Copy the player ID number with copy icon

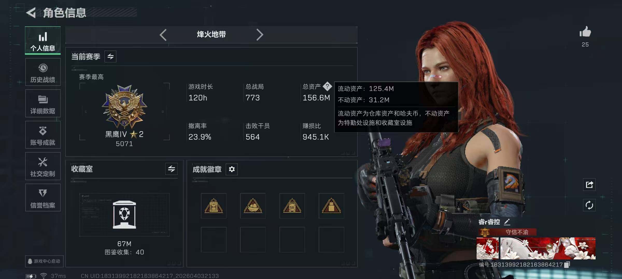click(x=567, y=265)
